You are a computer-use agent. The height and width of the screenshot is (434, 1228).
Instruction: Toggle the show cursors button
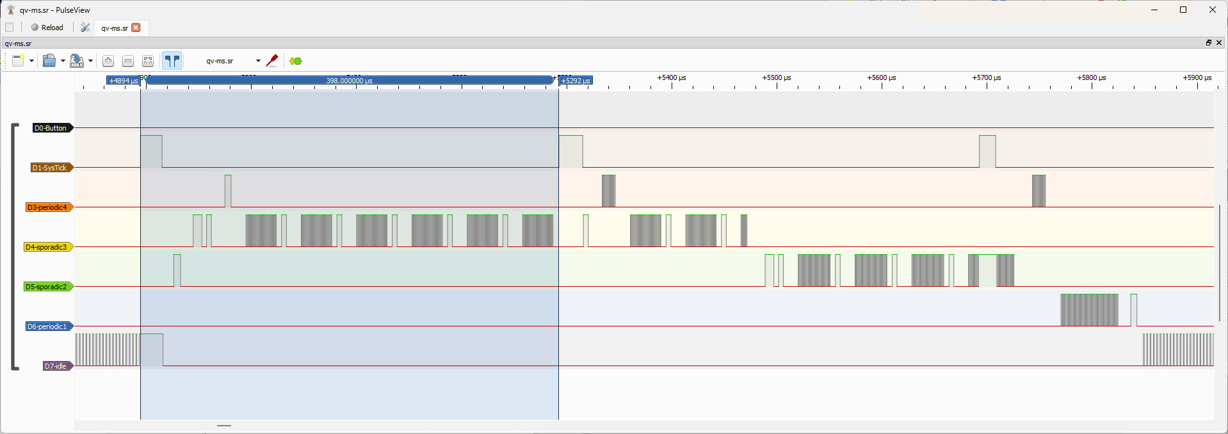tap(172, 61)
